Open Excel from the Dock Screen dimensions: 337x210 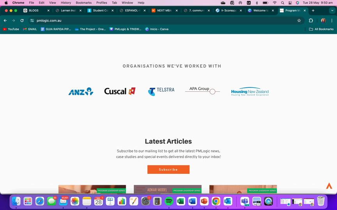click(181, 201)
